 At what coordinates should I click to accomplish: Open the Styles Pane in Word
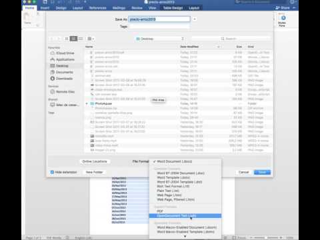pos(282,21)
